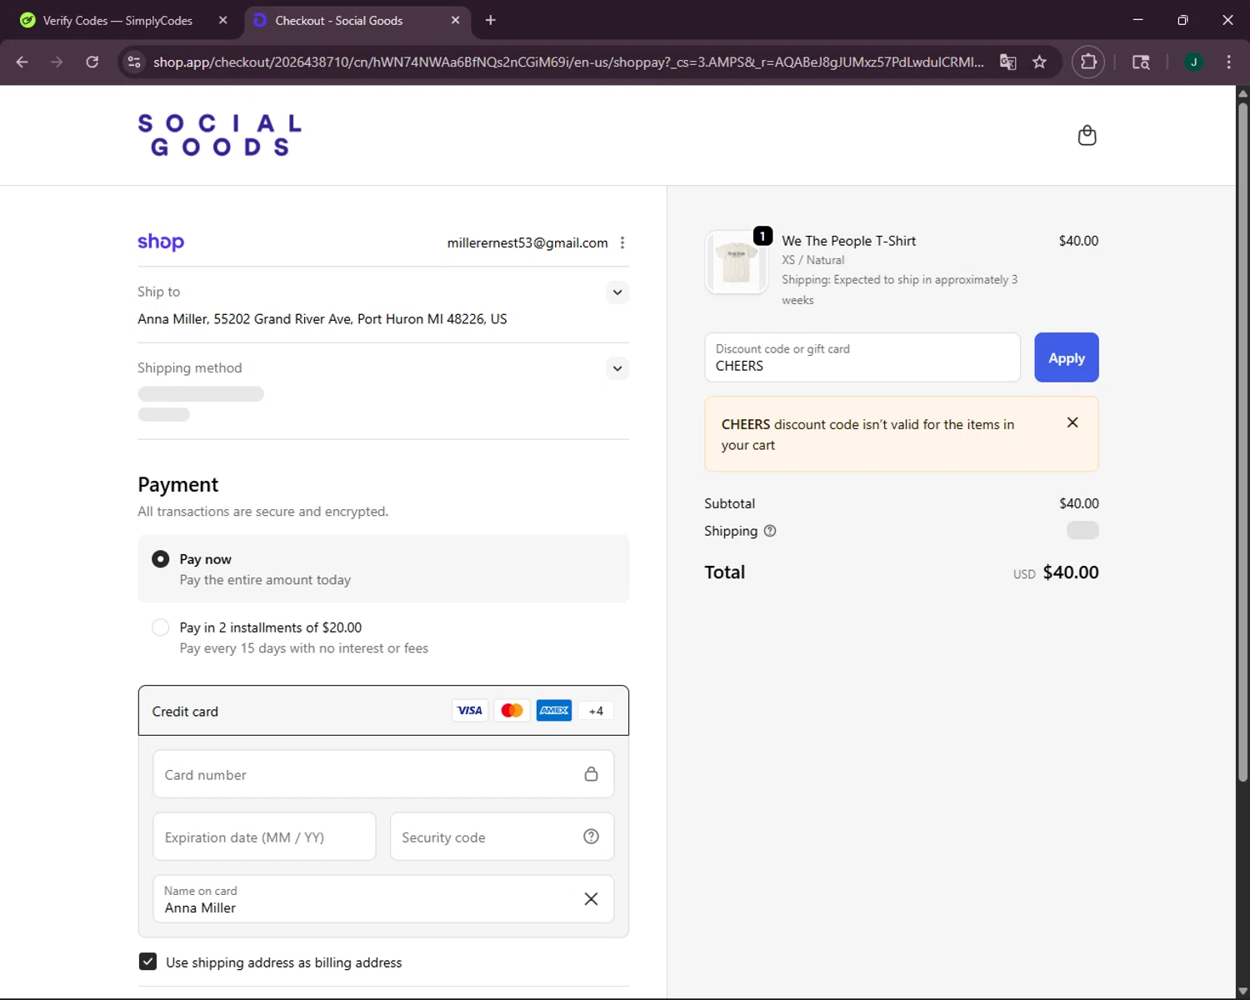The height and width of the screenshot is (1000, 1250).
Task: Click the Social Goods logo
Action: click(x=220, y=135)
